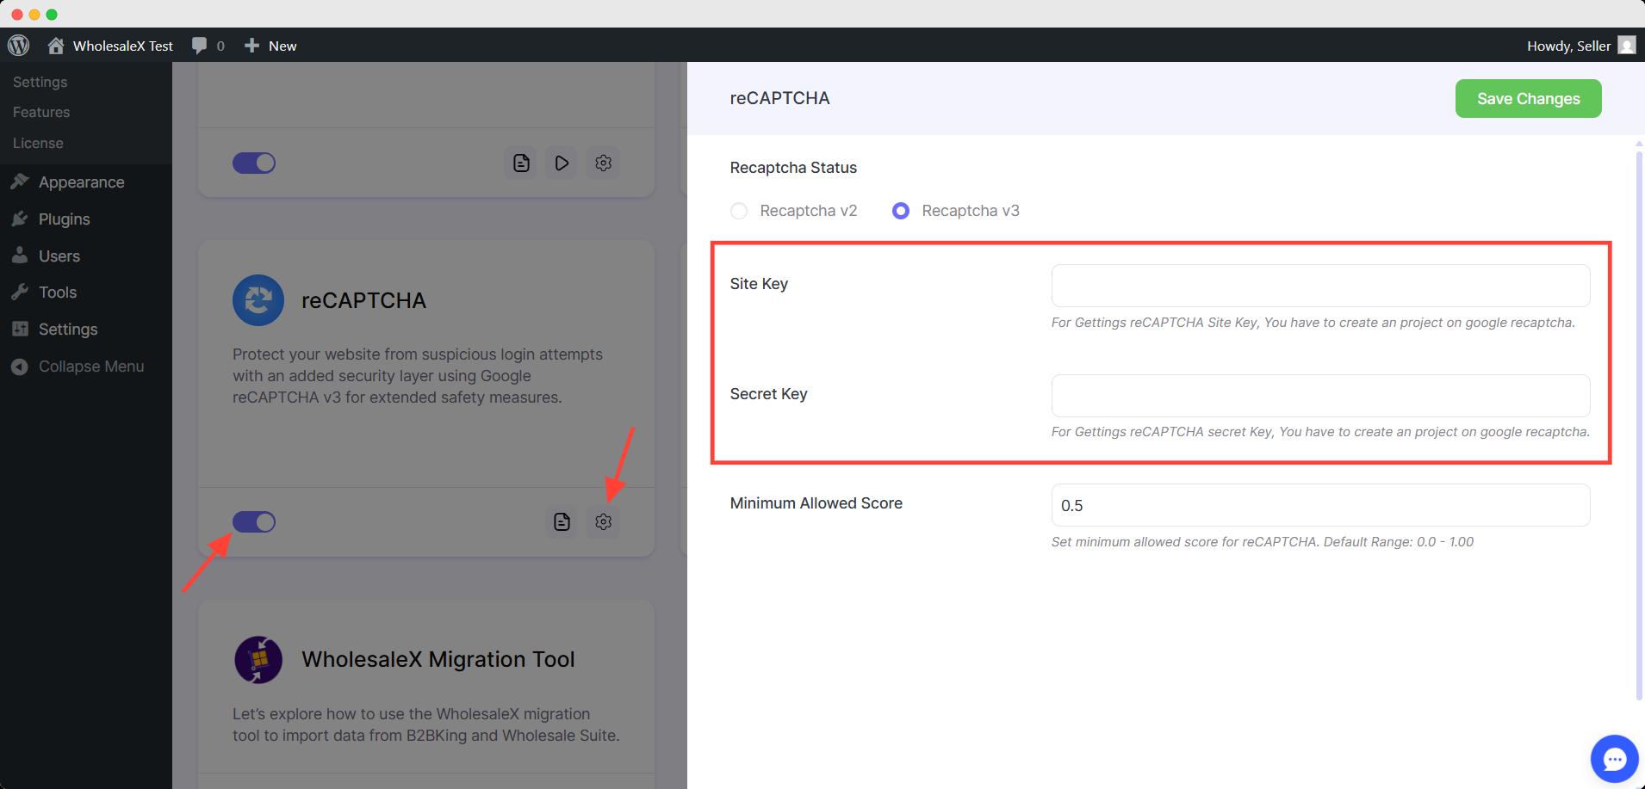Open the New content dropdown in admin bar
The width and height of the screenshot is (1645, 789).
[270, 46]
